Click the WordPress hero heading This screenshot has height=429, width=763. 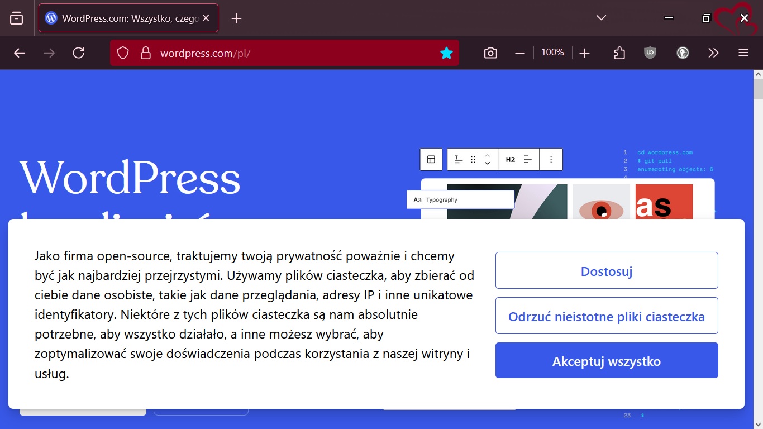tap(130, 178)
